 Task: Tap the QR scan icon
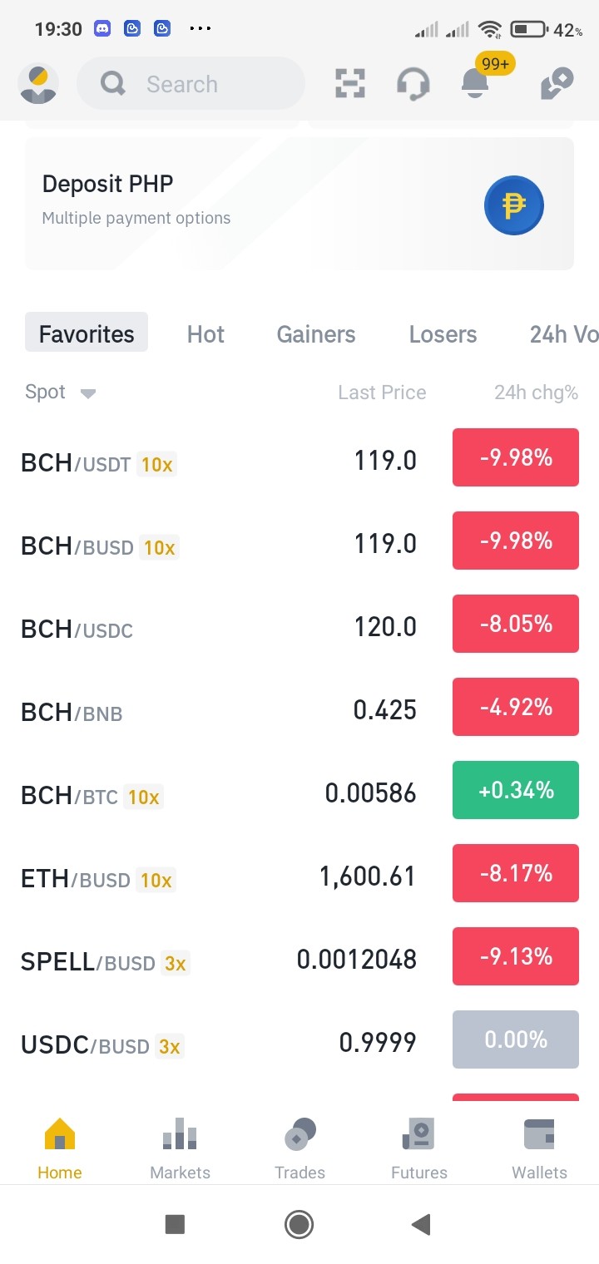tap(350, 84)
